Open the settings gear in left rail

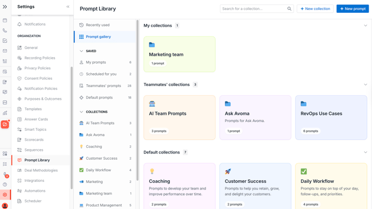[5, 195]
